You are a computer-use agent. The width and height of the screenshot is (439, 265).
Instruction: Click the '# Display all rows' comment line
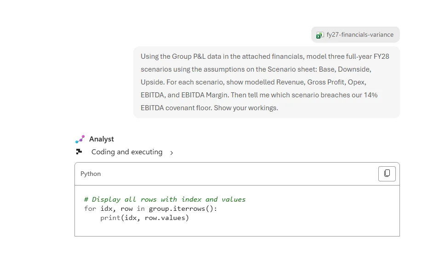pyautogui.click(x=165, y=199)
